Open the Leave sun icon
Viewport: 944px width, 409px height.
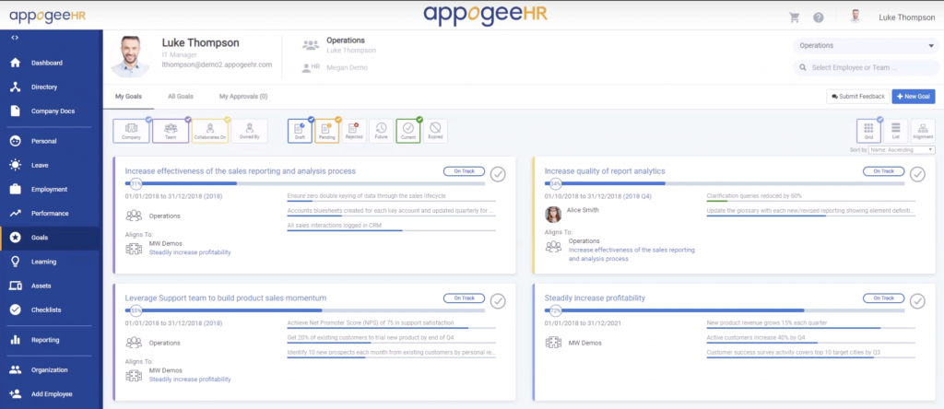tap(15, 165)
